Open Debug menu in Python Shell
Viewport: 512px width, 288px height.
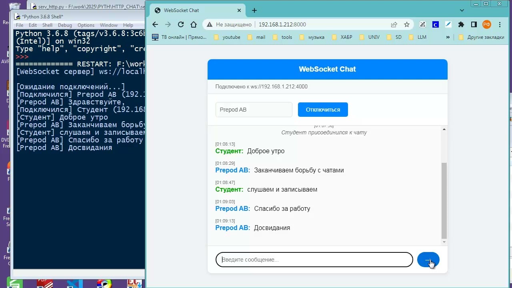pyautogui.click(x=65, y=25)
